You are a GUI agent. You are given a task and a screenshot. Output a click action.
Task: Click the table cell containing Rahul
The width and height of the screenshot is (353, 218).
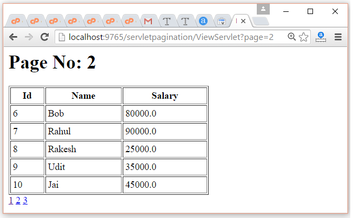[x=83, y=131]
